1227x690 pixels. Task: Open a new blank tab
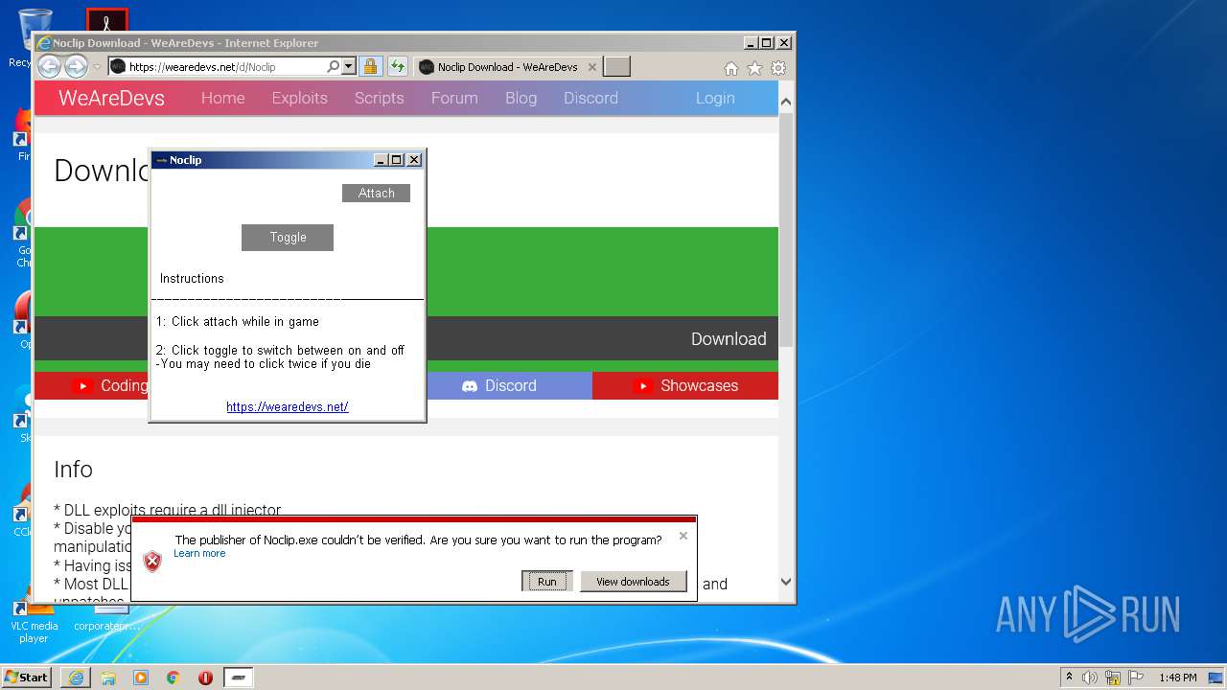click(616, 66)
